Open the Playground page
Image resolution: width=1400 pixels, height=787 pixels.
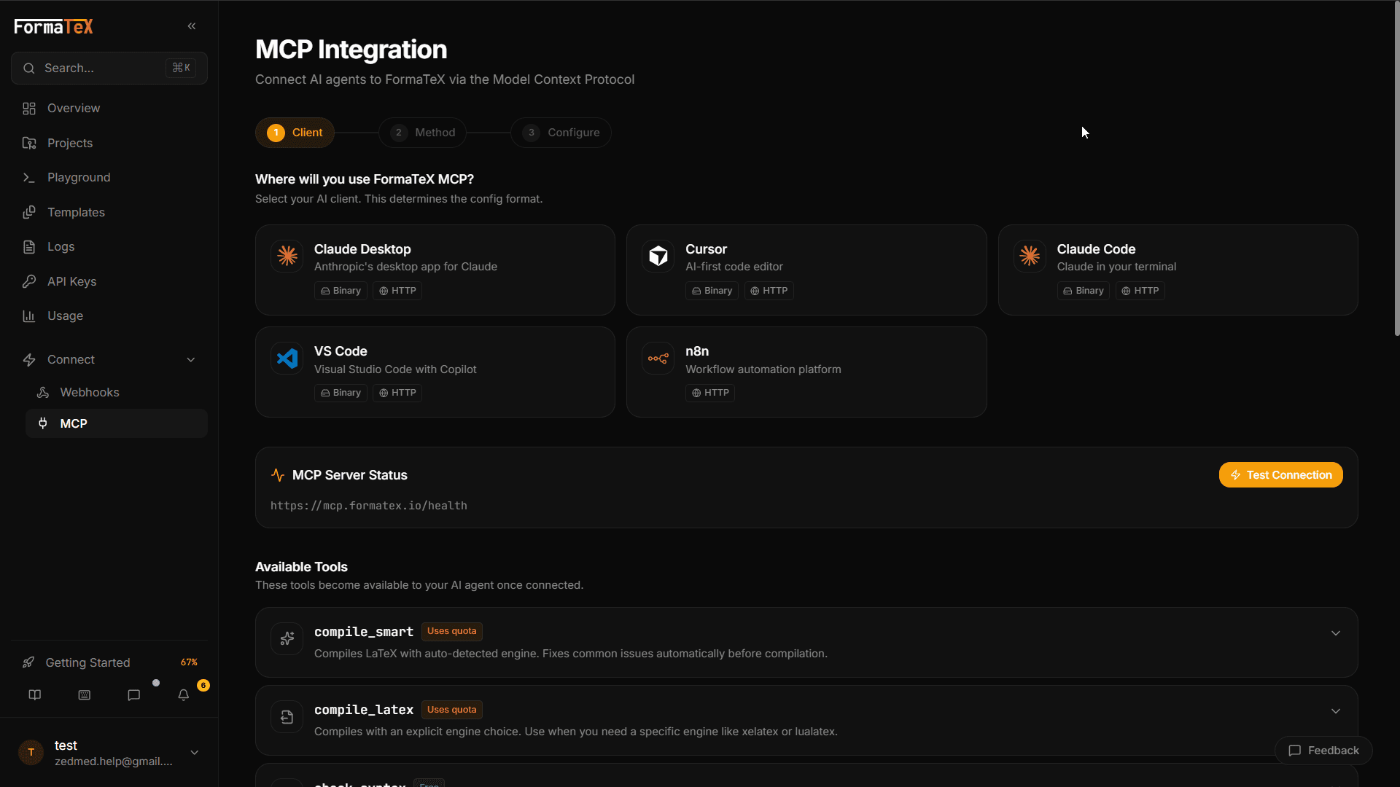pos(109,178)
